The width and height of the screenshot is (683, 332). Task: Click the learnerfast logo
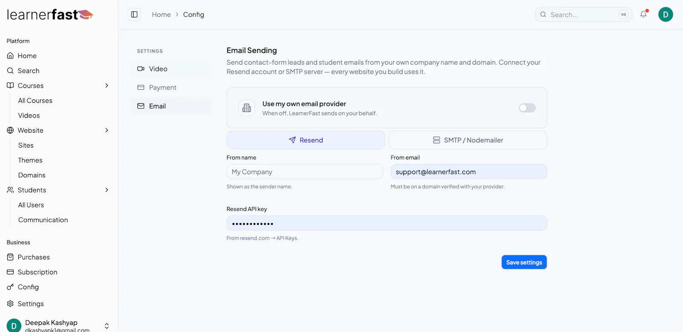pyautogui.click(x=50, y=15)
